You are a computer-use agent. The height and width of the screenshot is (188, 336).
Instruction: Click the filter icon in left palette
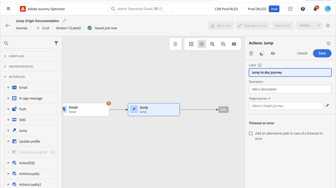click(x=56, y=43)
